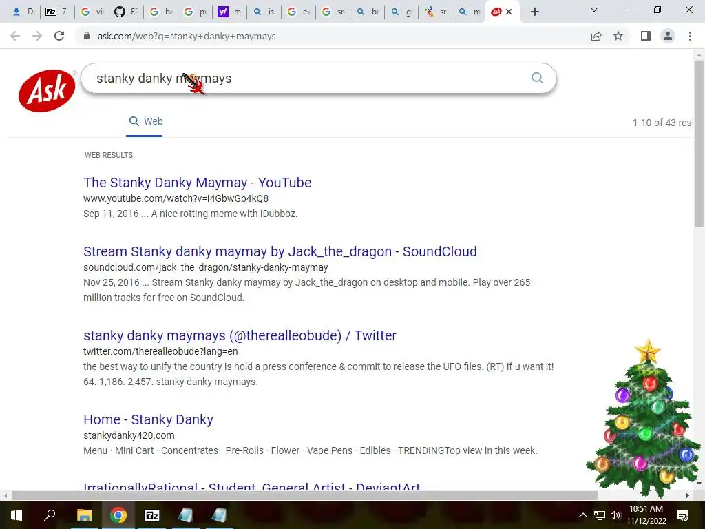Select the Web results tab
The width and height of the screenshot is (705, 529).
pos(145,121)
